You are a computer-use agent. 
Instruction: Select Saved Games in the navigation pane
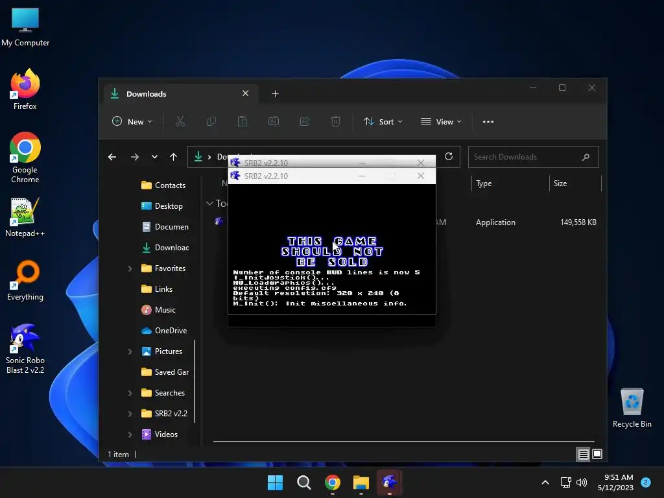click(x=164, y=372)
